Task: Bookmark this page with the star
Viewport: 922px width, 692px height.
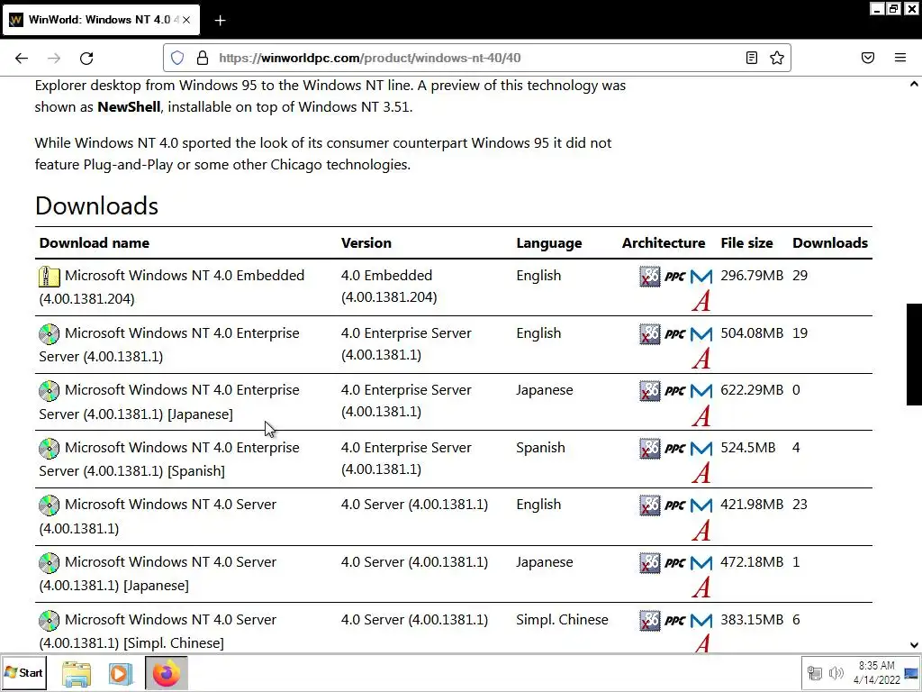Action: pyautogui.click(x=777, y=58)
